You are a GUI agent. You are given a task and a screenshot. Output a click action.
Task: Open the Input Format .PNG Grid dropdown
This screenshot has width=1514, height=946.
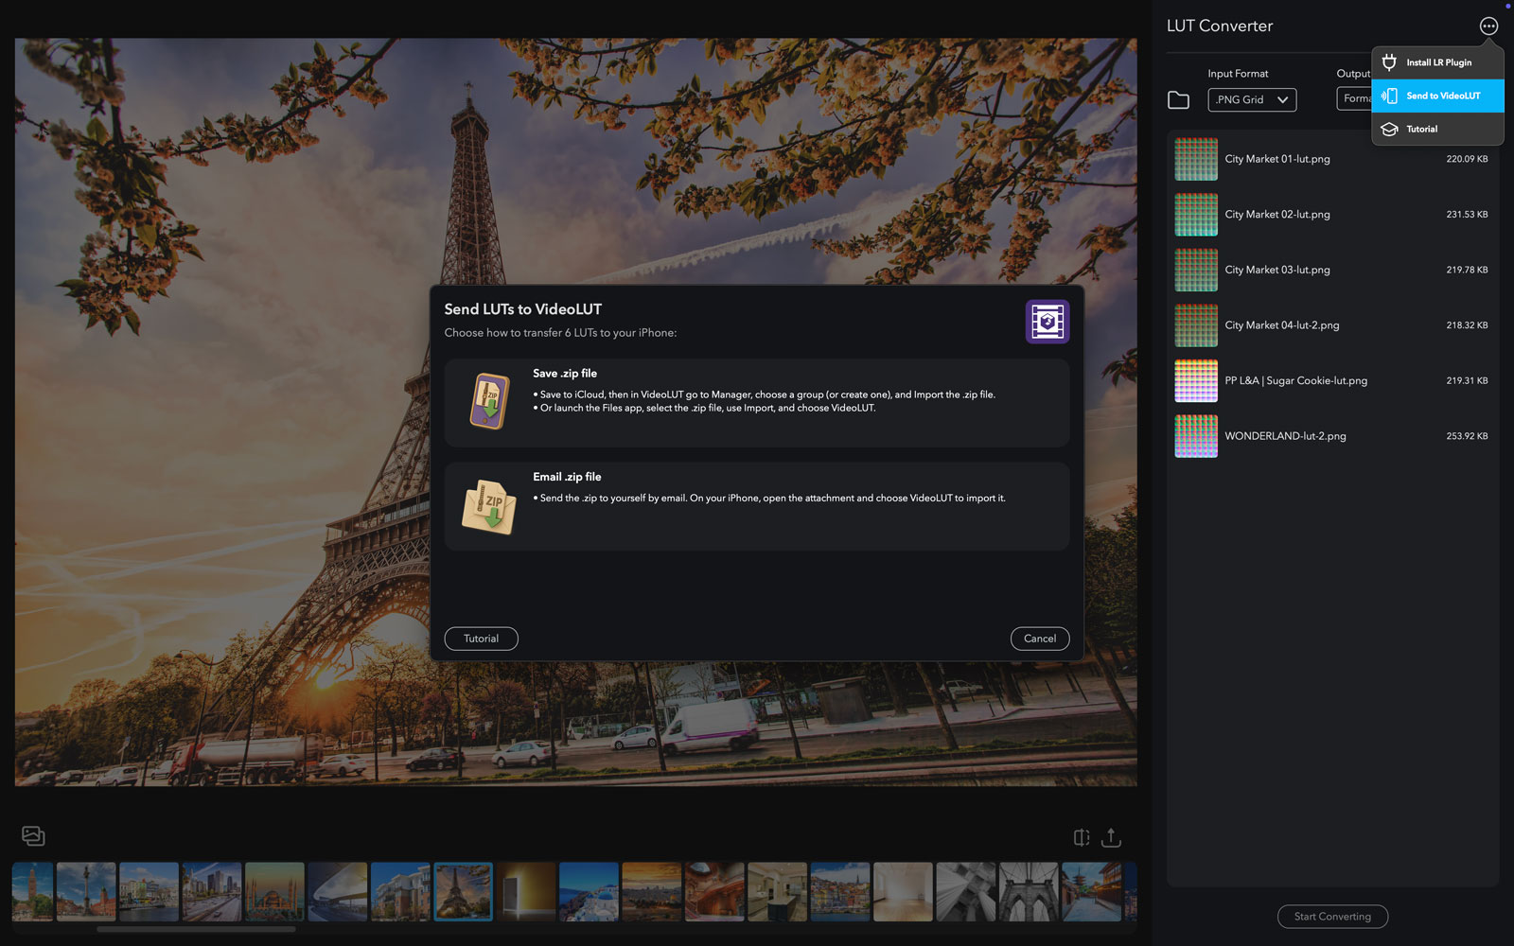pos(1251,100)
